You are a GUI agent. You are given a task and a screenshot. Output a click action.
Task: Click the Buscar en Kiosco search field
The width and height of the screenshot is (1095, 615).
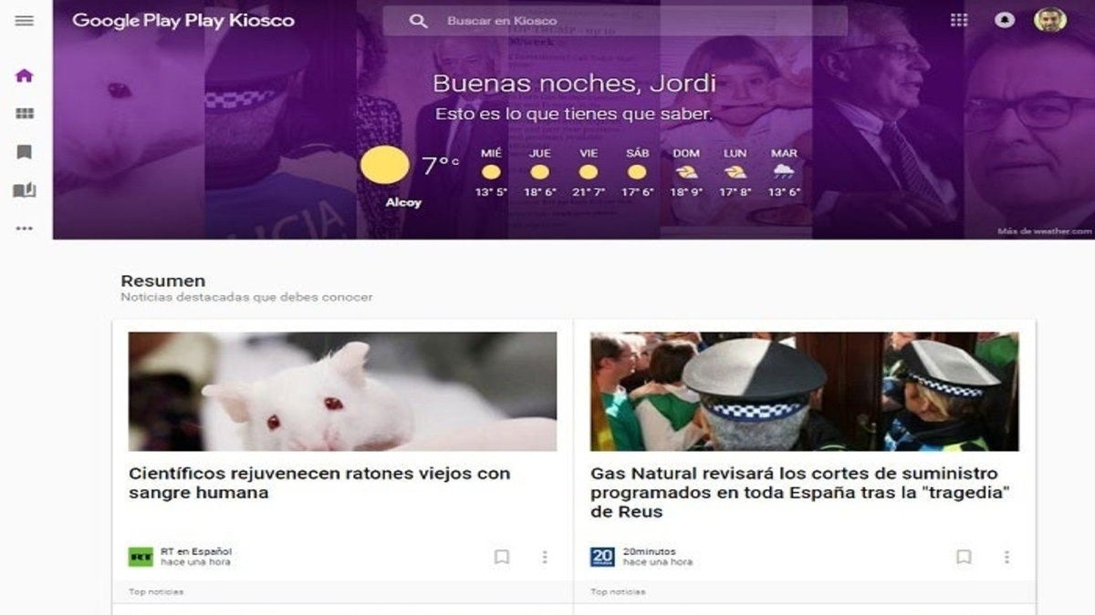point(615,21)
